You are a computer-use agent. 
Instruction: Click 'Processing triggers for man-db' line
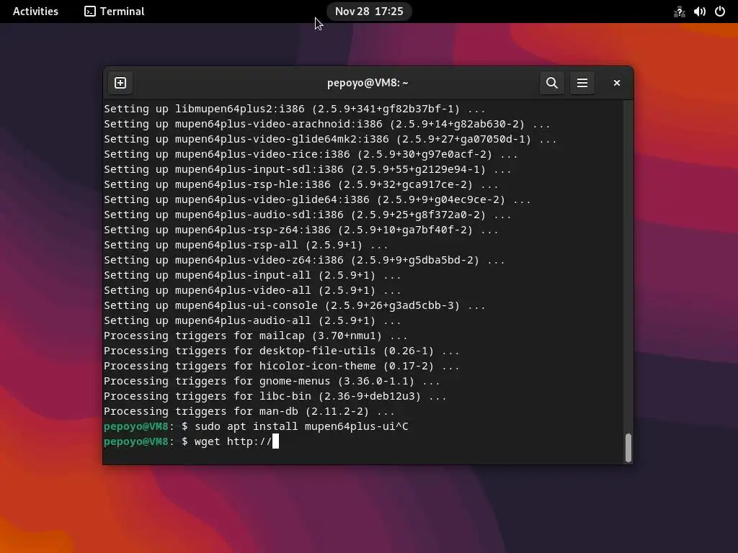(x=249, y=411)
